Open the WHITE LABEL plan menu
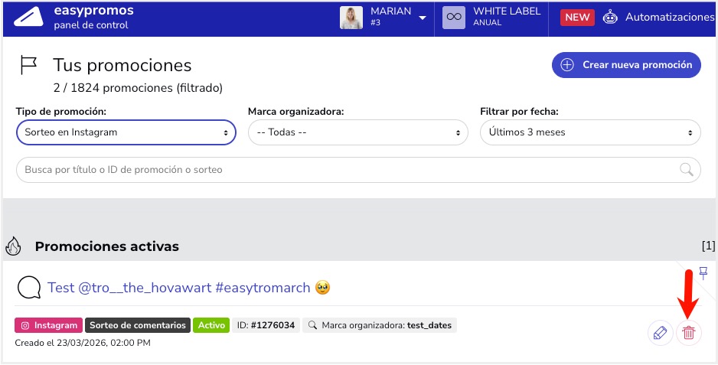The image size is (718, 365). [507, 17]
